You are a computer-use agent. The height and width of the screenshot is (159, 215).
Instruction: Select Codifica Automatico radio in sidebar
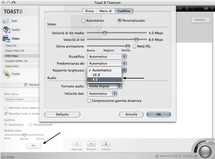6,125
